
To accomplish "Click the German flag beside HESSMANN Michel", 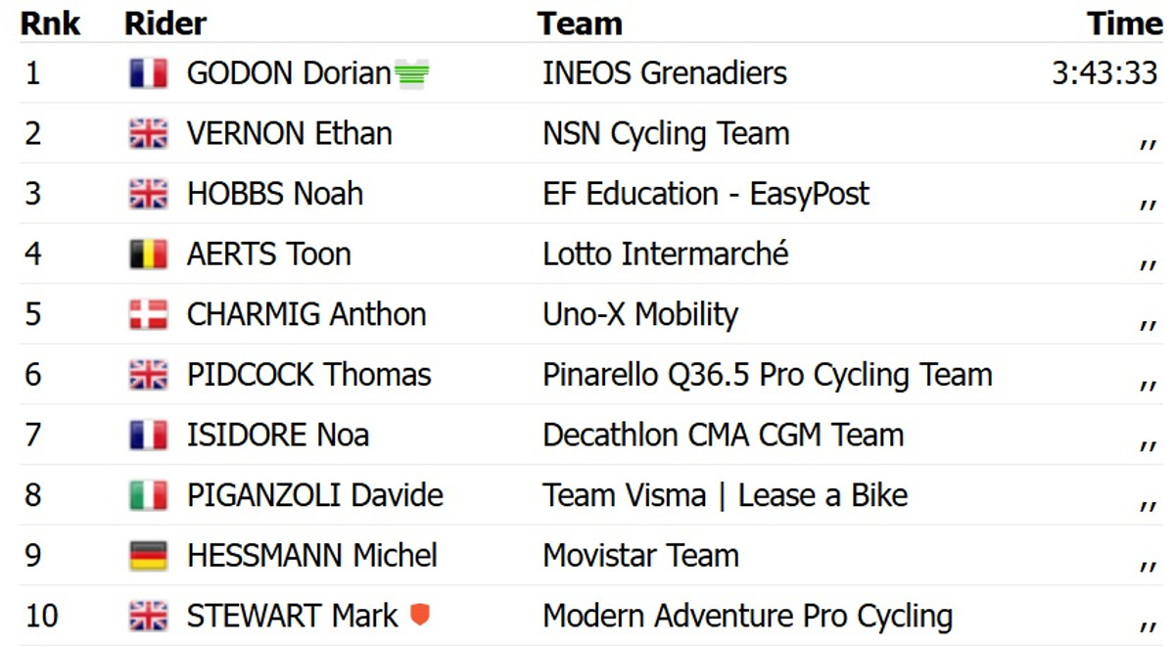I will coord(148,556).
